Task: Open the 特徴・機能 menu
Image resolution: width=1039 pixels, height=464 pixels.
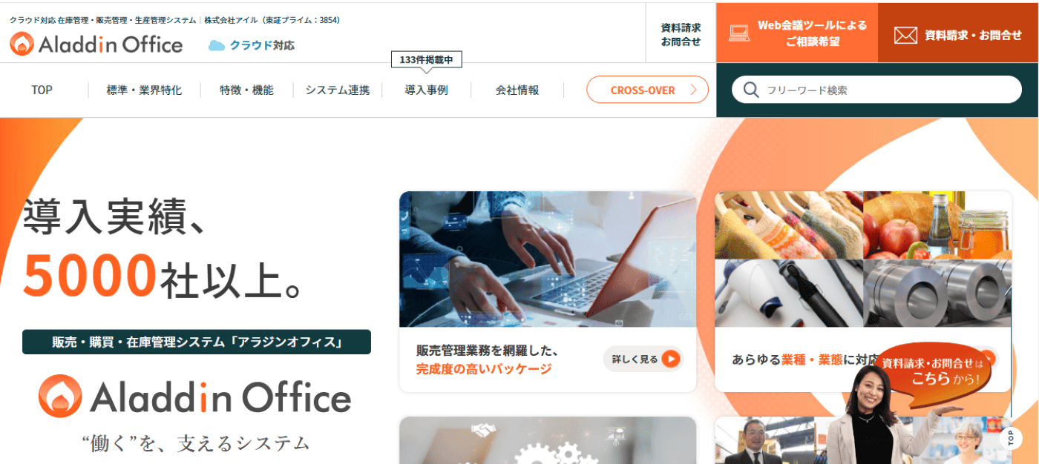Action: (246, 90)
